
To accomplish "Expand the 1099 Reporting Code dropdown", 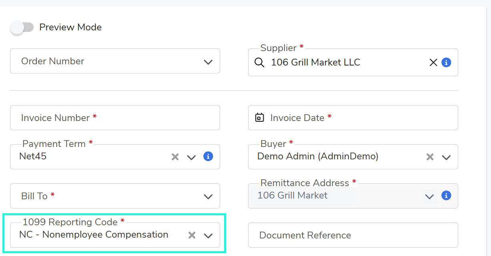I will pos(208,235).
